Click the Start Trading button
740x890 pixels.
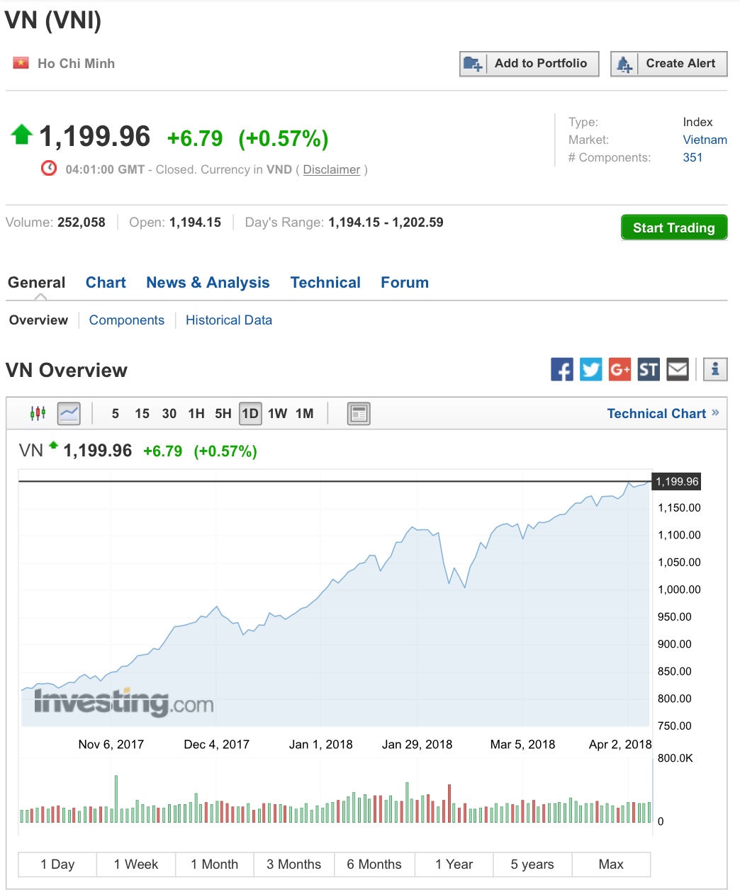coord(674,227)
